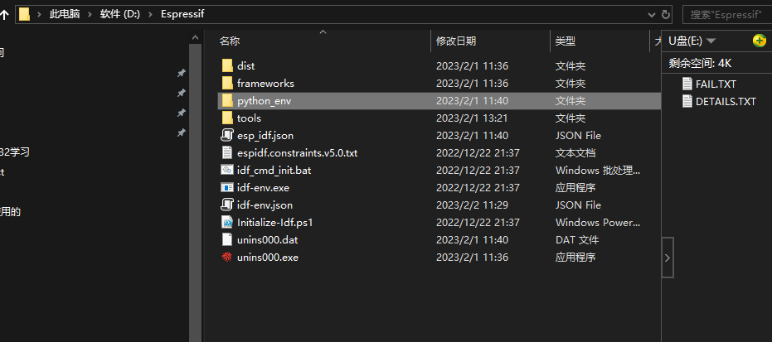Navigate to 此电脑 in the breadcrumb
Screen dimensions: 772x342
pyautogui.click(x=65, y=15)
